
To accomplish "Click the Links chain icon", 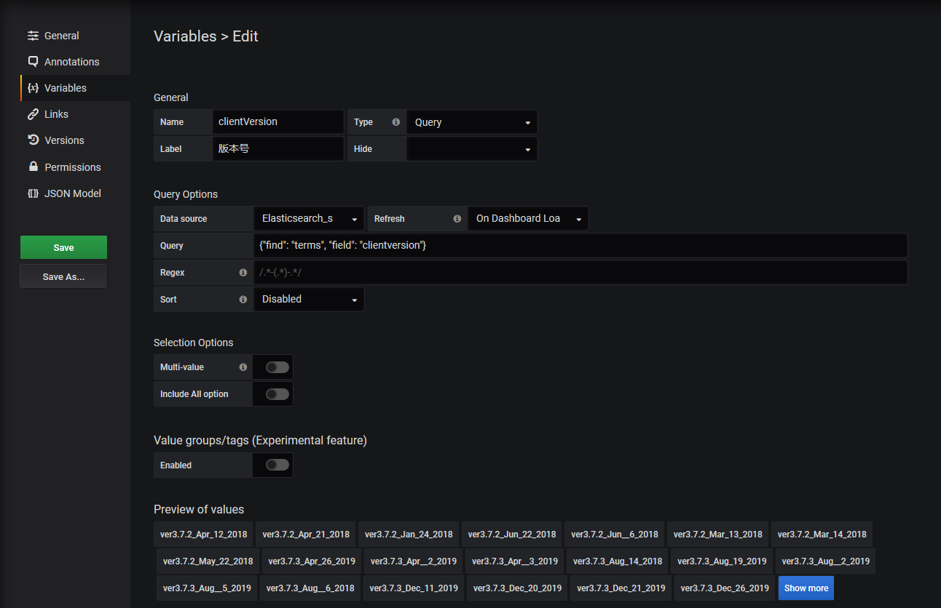I will [x=33, y=114].
